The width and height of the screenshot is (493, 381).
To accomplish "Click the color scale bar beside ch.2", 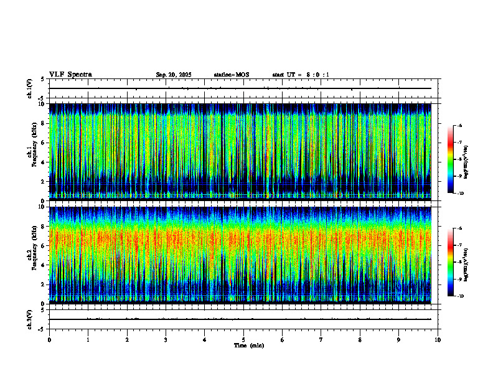I will point(450,262).
